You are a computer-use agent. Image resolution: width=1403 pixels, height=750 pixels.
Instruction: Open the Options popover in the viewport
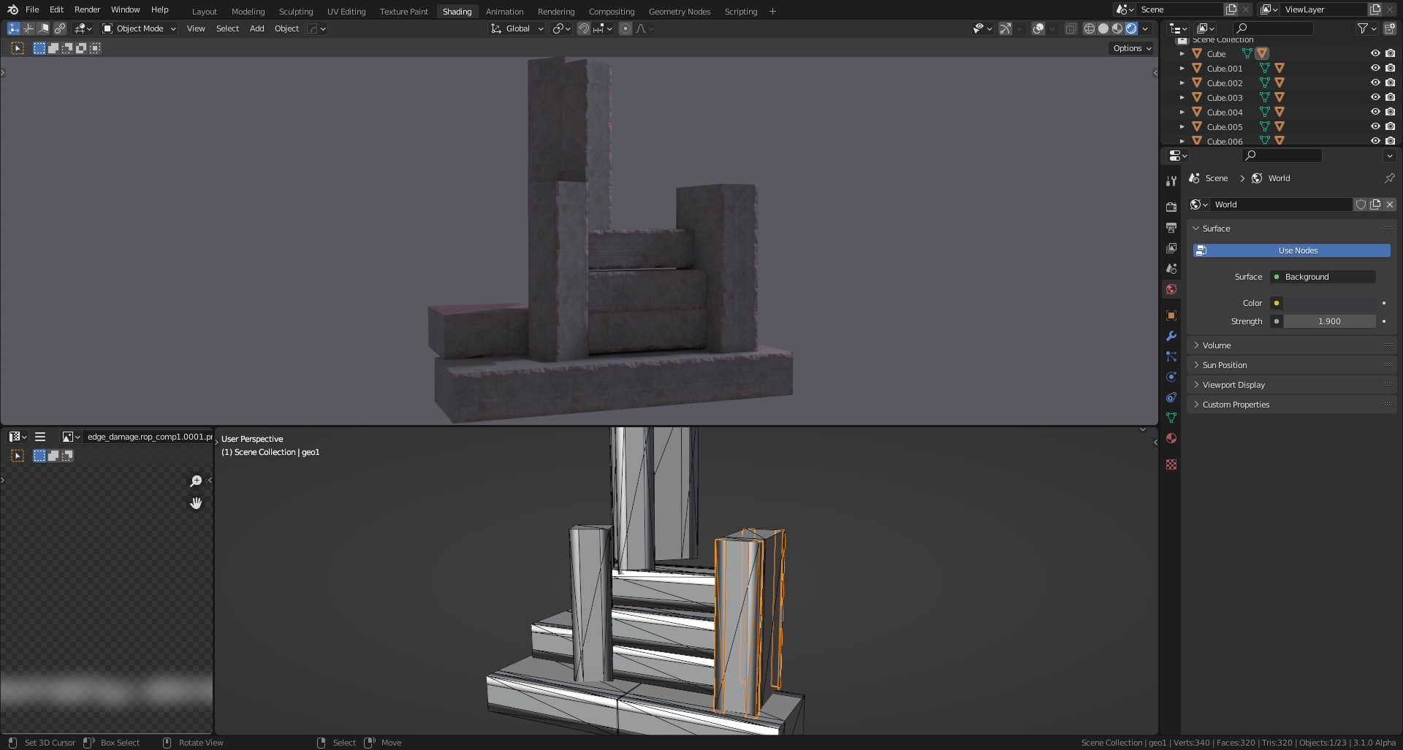coord(1131,48)
